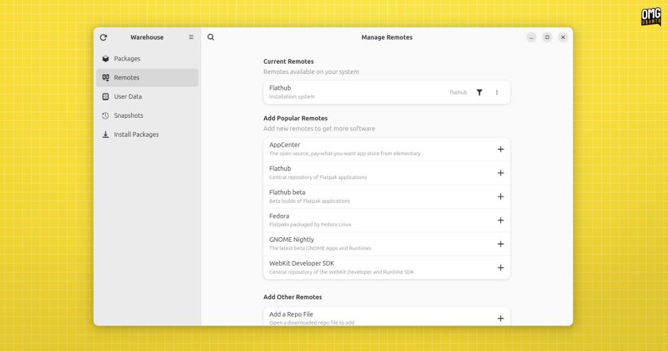Open more options for the Flathub remote
Screen dimensions: 668x351
[x=497, y=92]
